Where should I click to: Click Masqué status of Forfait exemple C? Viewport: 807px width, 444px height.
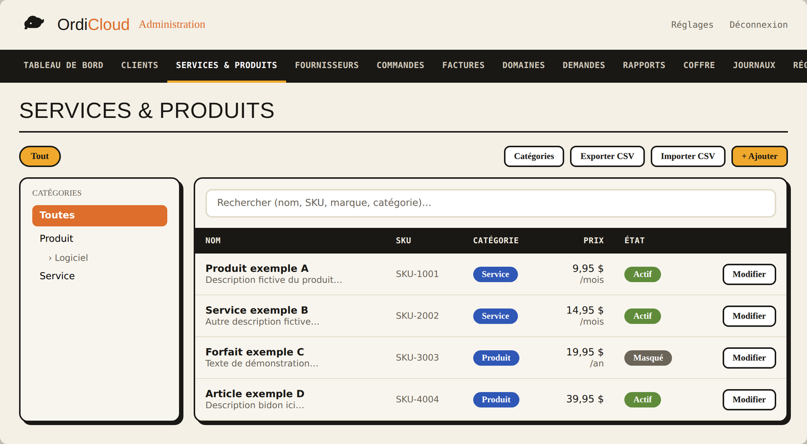[648, 358]
